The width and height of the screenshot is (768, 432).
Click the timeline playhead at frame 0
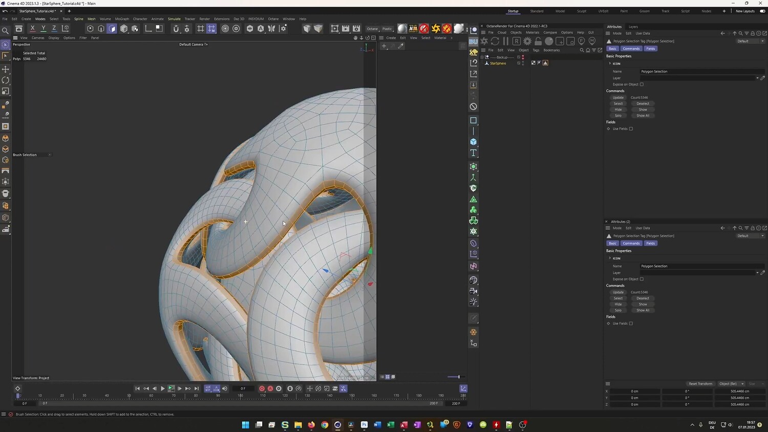click(18, 396)
